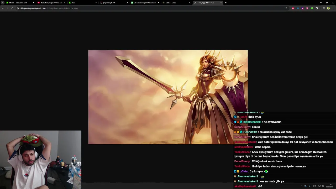336x189 pixels.
Task: View site information icon in address bar
Action: 18,8
